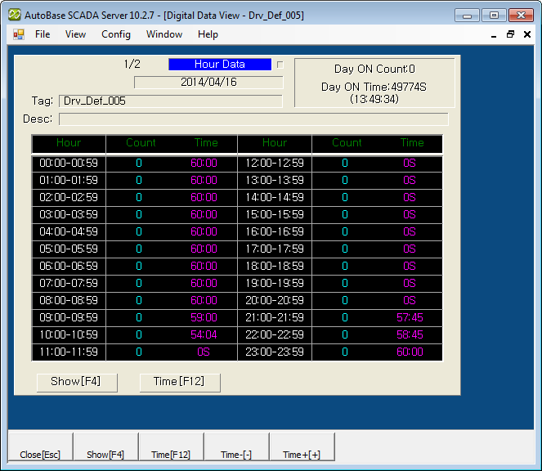Select the 21:00-21:59 hour row
542x471 pixels.
pos(340,317)
